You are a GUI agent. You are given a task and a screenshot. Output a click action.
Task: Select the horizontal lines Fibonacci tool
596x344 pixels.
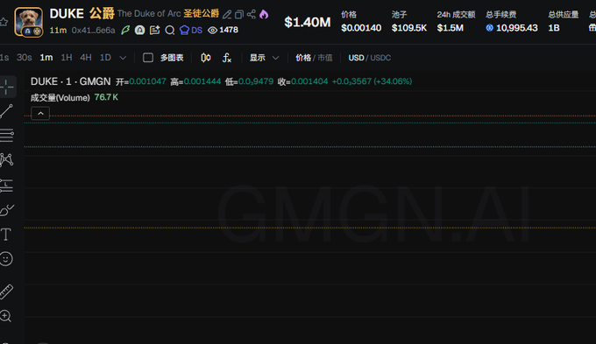6,136
